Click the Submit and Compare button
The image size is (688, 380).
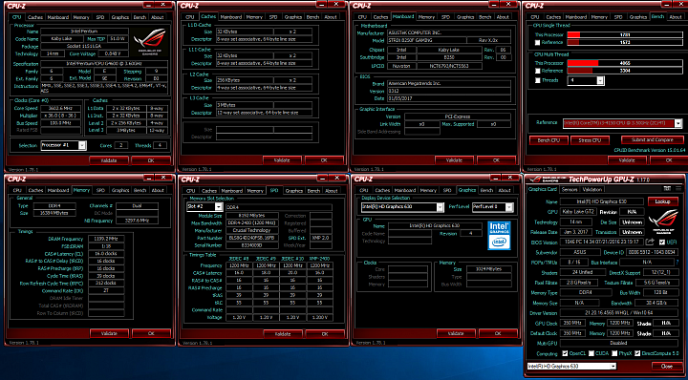pos(653,139)
